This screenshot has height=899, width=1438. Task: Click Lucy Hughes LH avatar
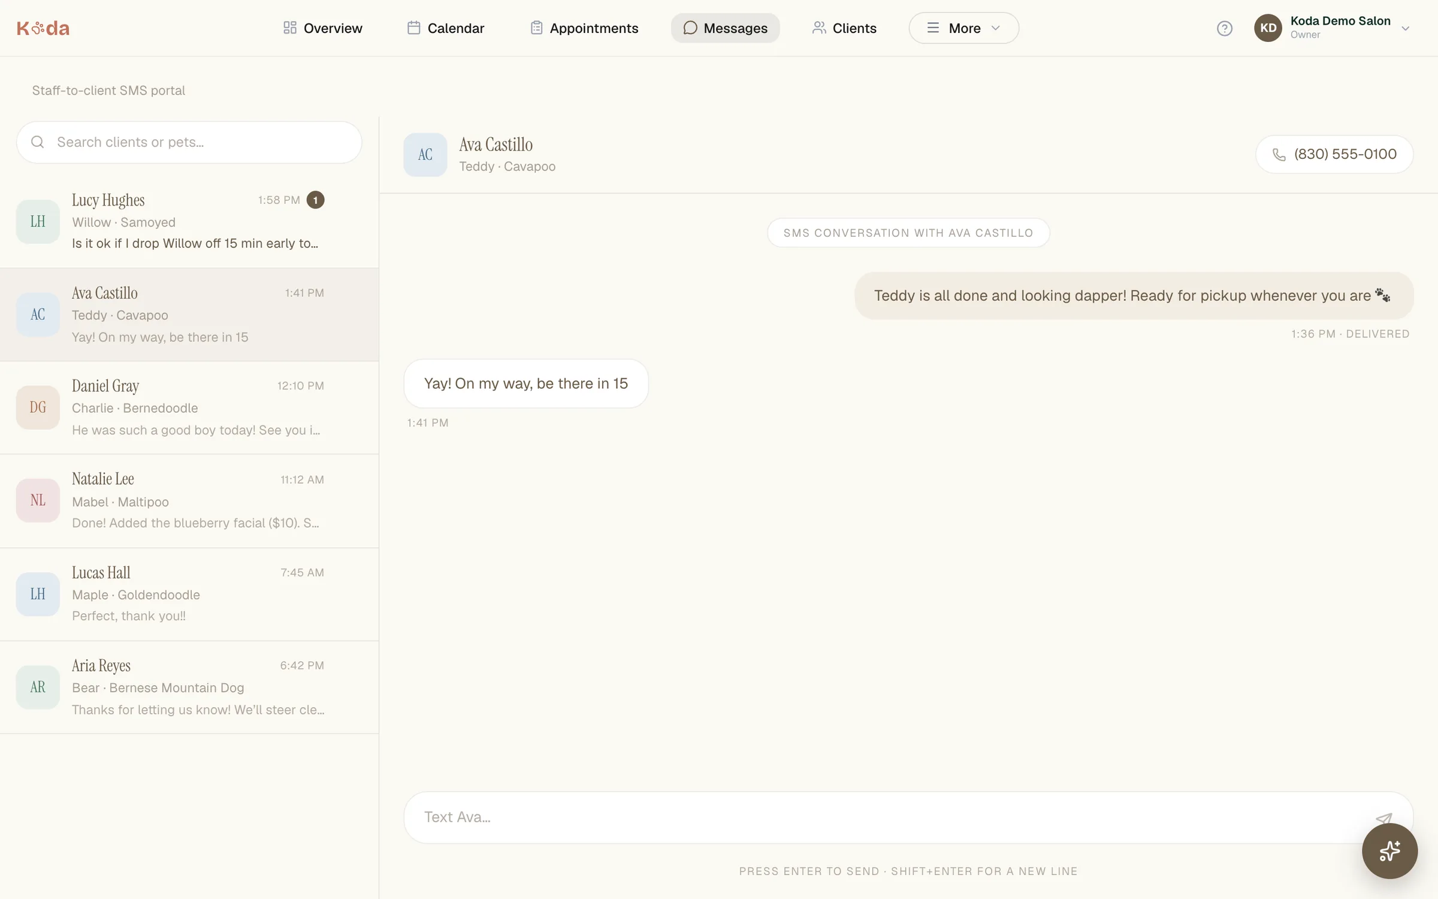pyautogui.click(x=38, y=221)
